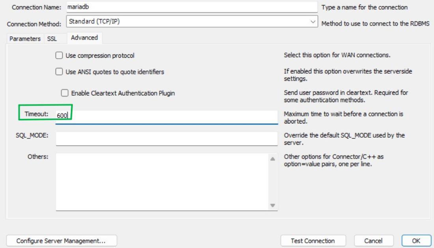Focus the SQL_MODE text field
This screenshot has height=248, width=434.
tap(166, 138)
